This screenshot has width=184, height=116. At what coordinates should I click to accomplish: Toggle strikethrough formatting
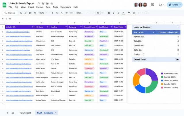pyautogui.click(x=118, y=13)
